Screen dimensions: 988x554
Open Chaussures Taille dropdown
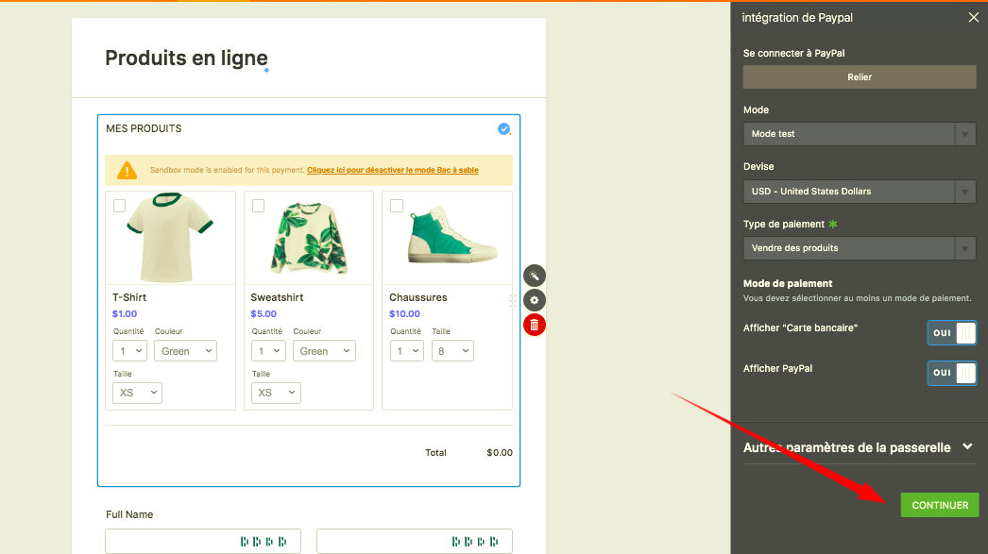452,351
